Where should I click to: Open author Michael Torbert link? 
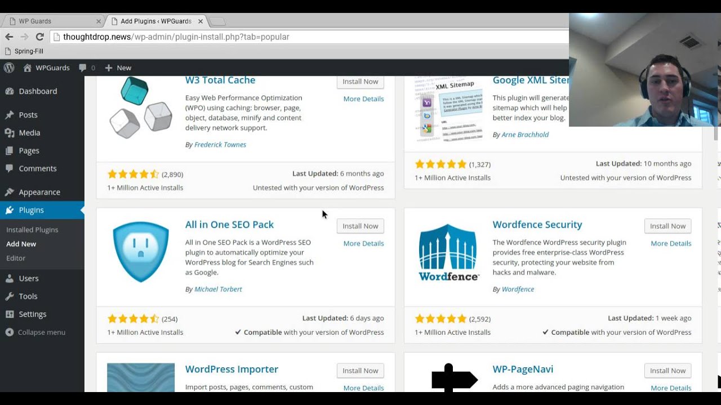pos(218,289)
